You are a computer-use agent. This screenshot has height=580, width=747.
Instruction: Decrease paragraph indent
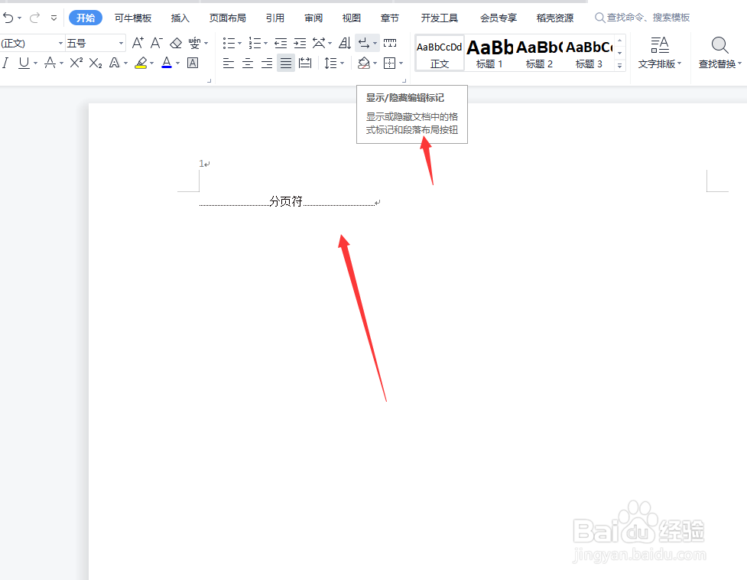click(281, 44)
